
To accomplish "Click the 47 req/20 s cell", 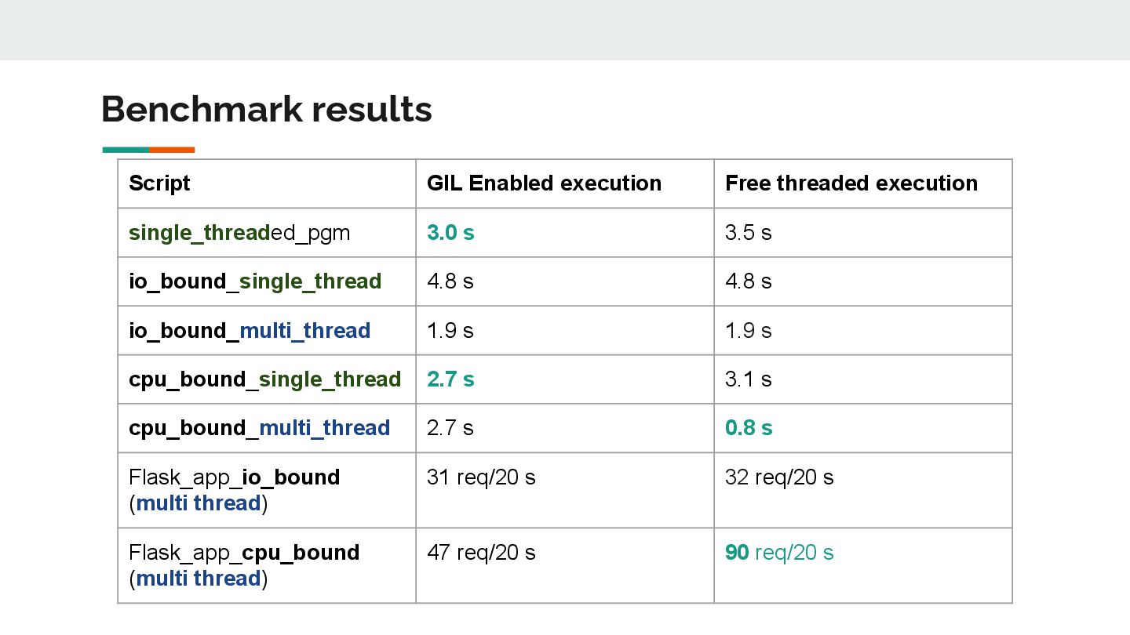I will click(x=565, y=565).
